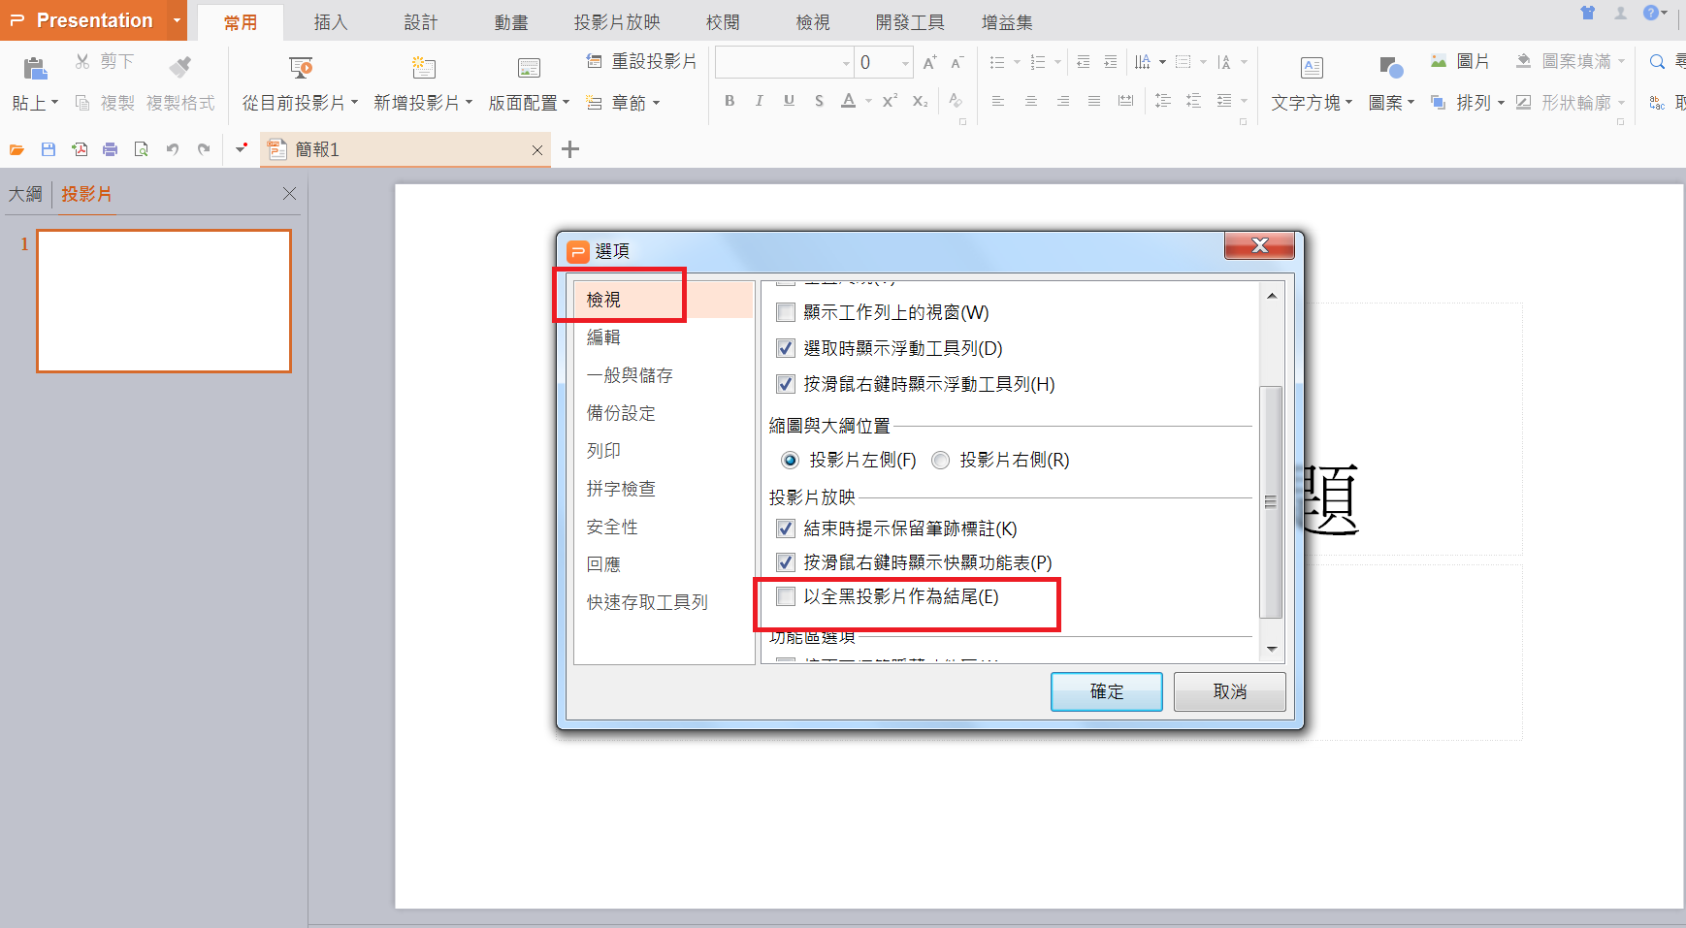Toggle underline formatting
This screenshot has height=928, width=1686.
tap(789, 100)
